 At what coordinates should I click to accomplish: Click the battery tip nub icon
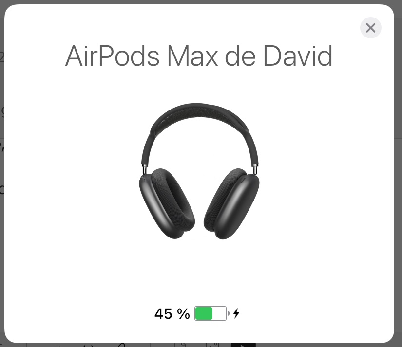tap(228, 313)
